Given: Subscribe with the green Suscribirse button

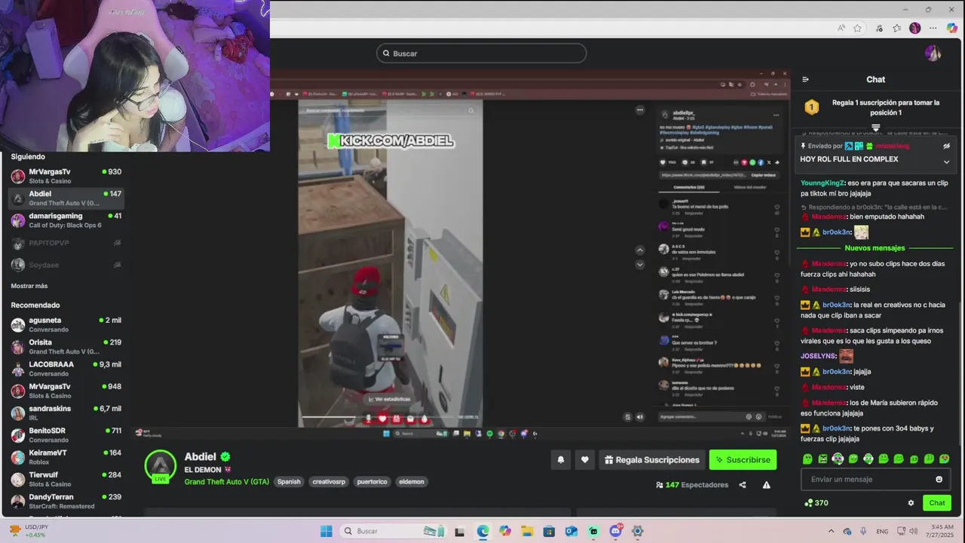Looking at the screenshot, I should (x=743, y=459).
